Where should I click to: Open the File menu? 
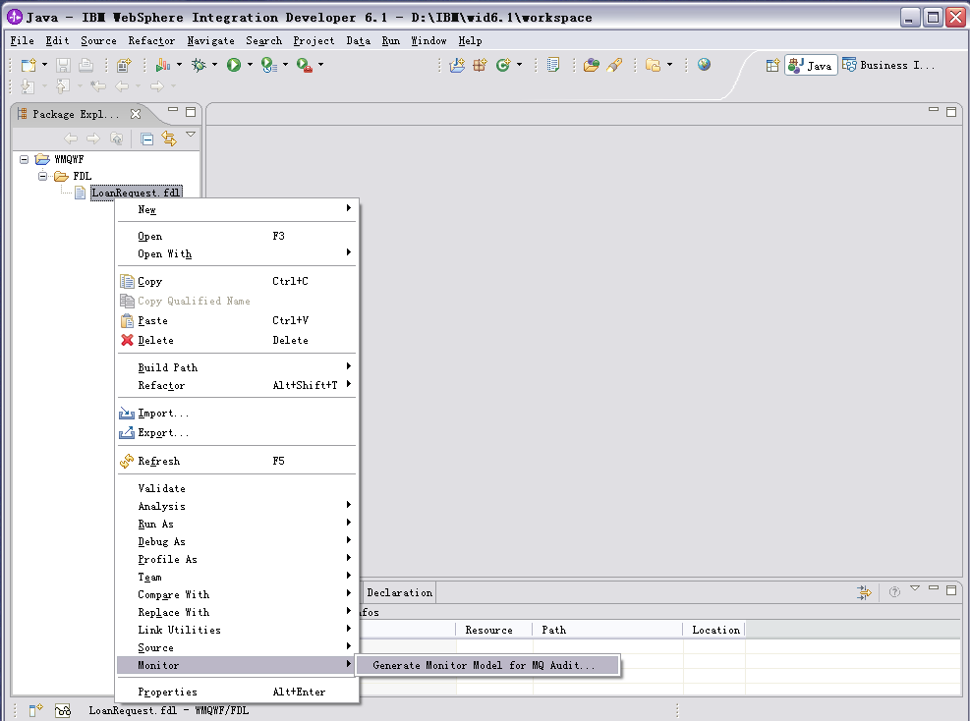[23, 41]
